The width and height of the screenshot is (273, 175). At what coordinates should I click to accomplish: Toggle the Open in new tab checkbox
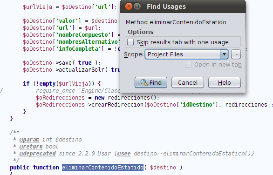pyautogui.click(x=188, y=64)
